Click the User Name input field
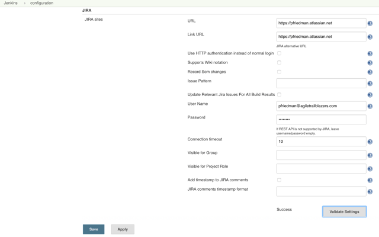The image size is (379, 237). point(321,106)
